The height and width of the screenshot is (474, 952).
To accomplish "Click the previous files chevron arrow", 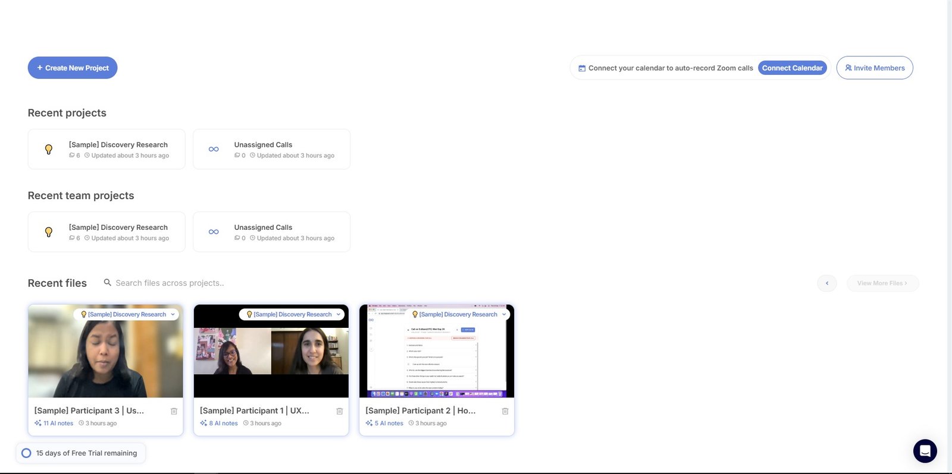I will point(826,283).
